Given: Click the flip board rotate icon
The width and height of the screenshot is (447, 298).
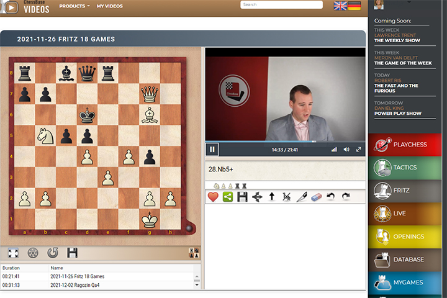Looking at the screenshot, I should tap(53, 253).
